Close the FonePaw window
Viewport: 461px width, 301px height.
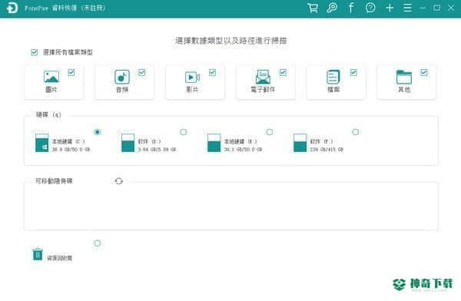(451, 8)
